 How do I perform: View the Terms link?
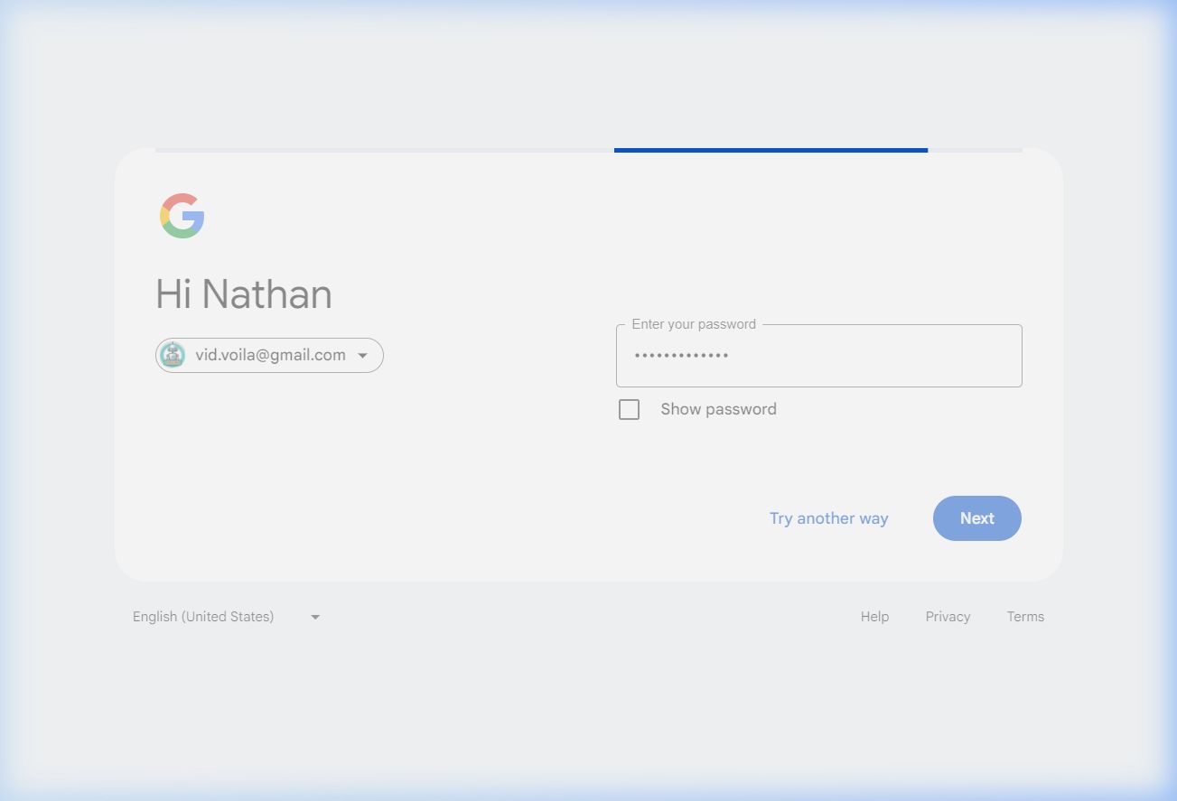pyautogui.click(x=1025, y=617)
